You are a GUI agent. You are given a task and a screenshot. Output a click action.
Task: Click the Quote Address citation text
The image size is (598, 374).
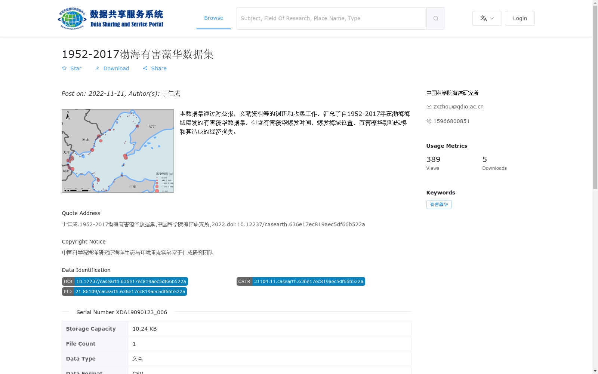click(x=213, y=224)
